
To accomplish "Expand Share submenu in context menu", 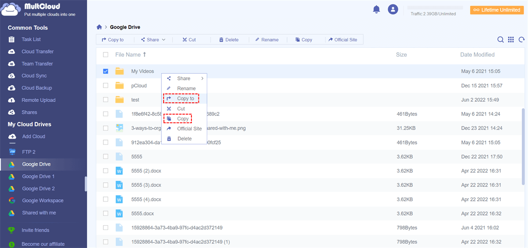I will [x=184, y=79].
